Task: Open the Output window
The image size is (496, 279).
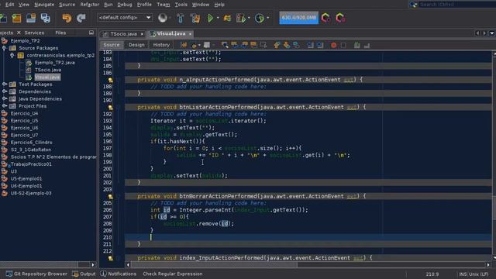Action: coord(84,274)
